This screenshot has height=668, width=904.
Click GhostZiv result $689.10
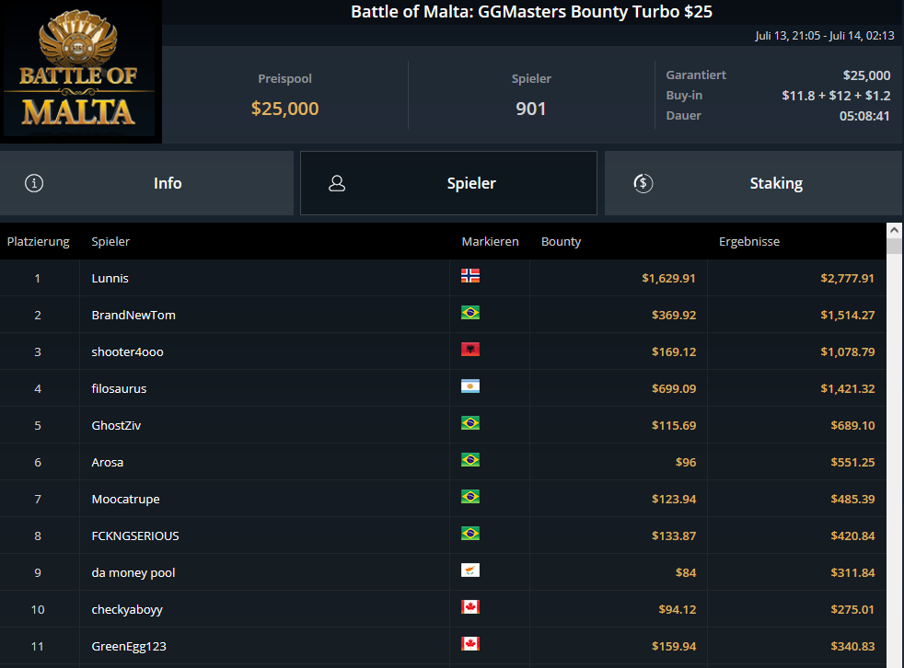pos(852,426)
